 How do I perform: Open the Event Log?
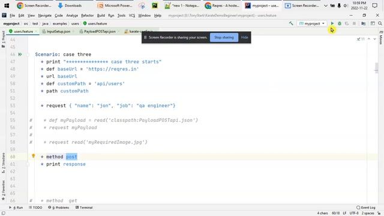click(366, 208)
